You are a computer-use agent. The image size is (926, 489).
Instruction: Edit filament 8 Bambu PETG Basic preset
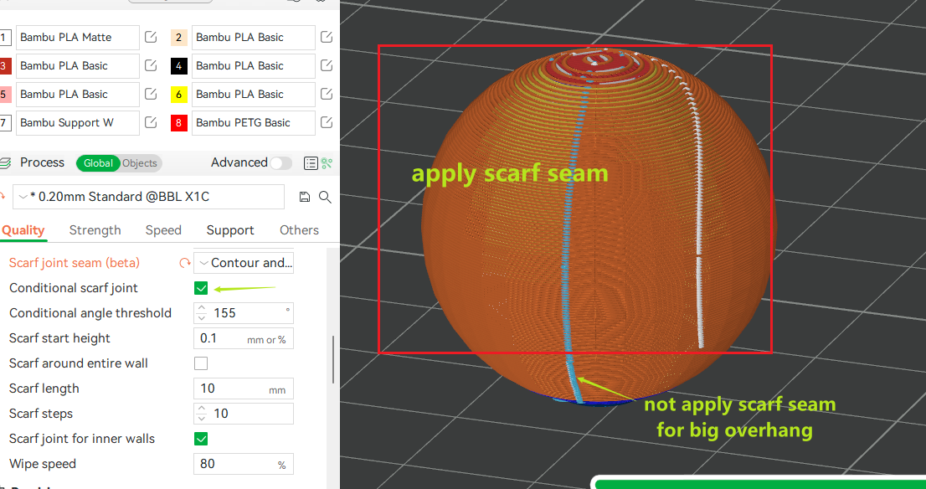(x=327, y=122)
